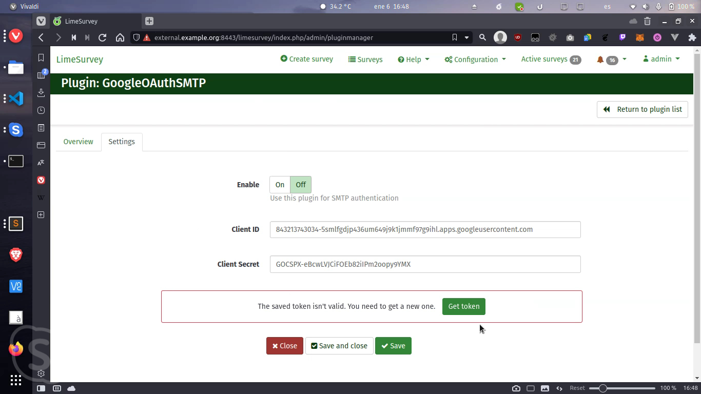Click the green Save button

(x=393, y=346)
